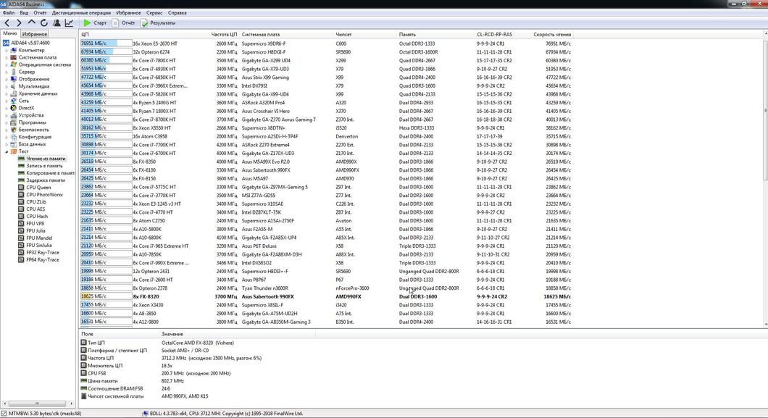Open the FPU Julia benchmark

(36, 230)
